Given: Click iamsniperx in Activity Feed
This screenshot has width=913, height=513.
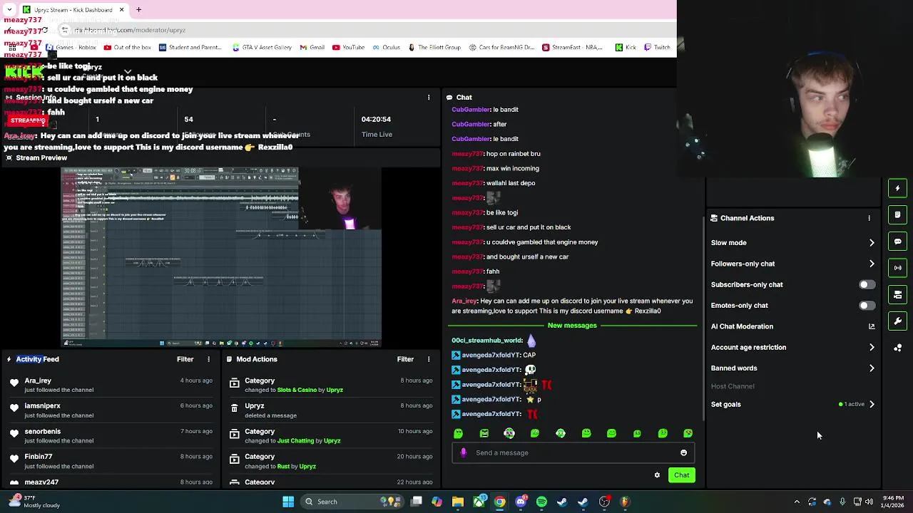Looking at the screenshot, I should (x=42, y=406).
